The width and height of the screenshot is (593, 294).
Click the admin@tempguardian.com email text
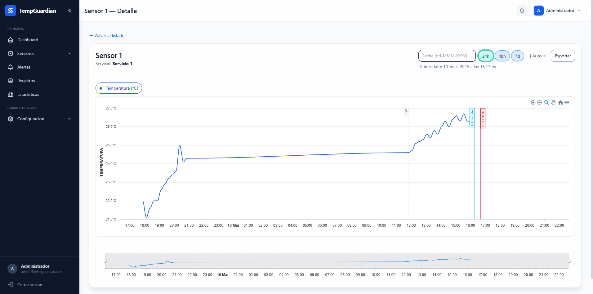[42, 272]
